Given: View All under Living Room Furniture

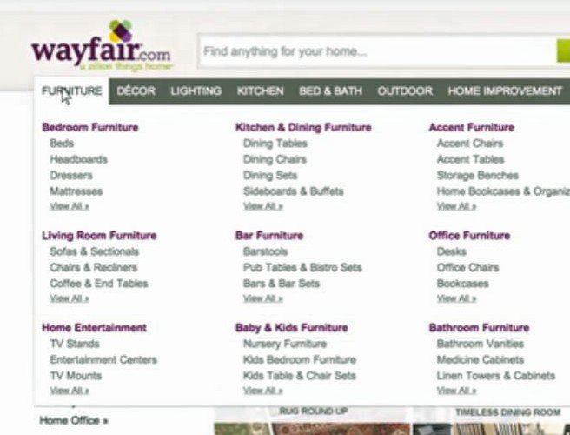Looking at the screenshot, I should click(70, 298).
